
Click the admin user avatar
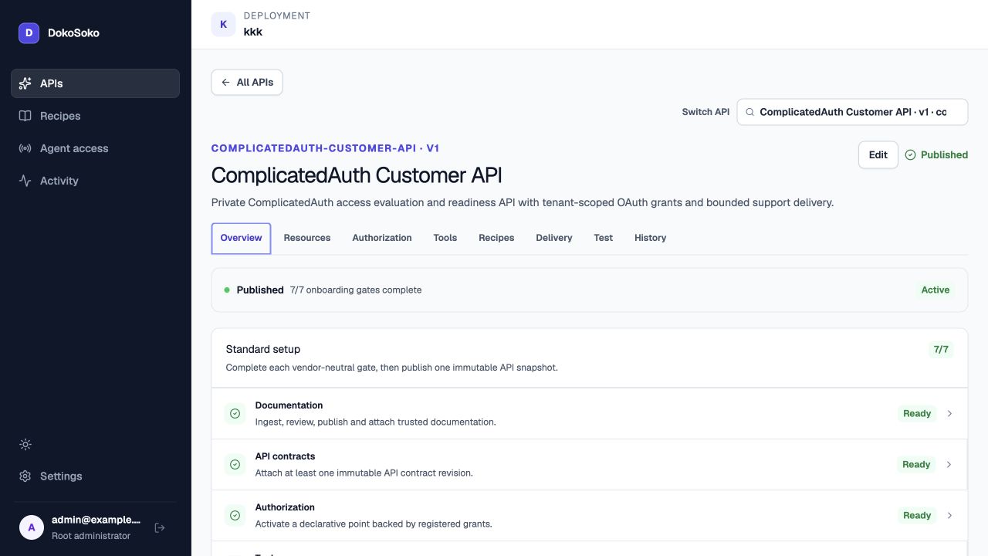(32, 527)
